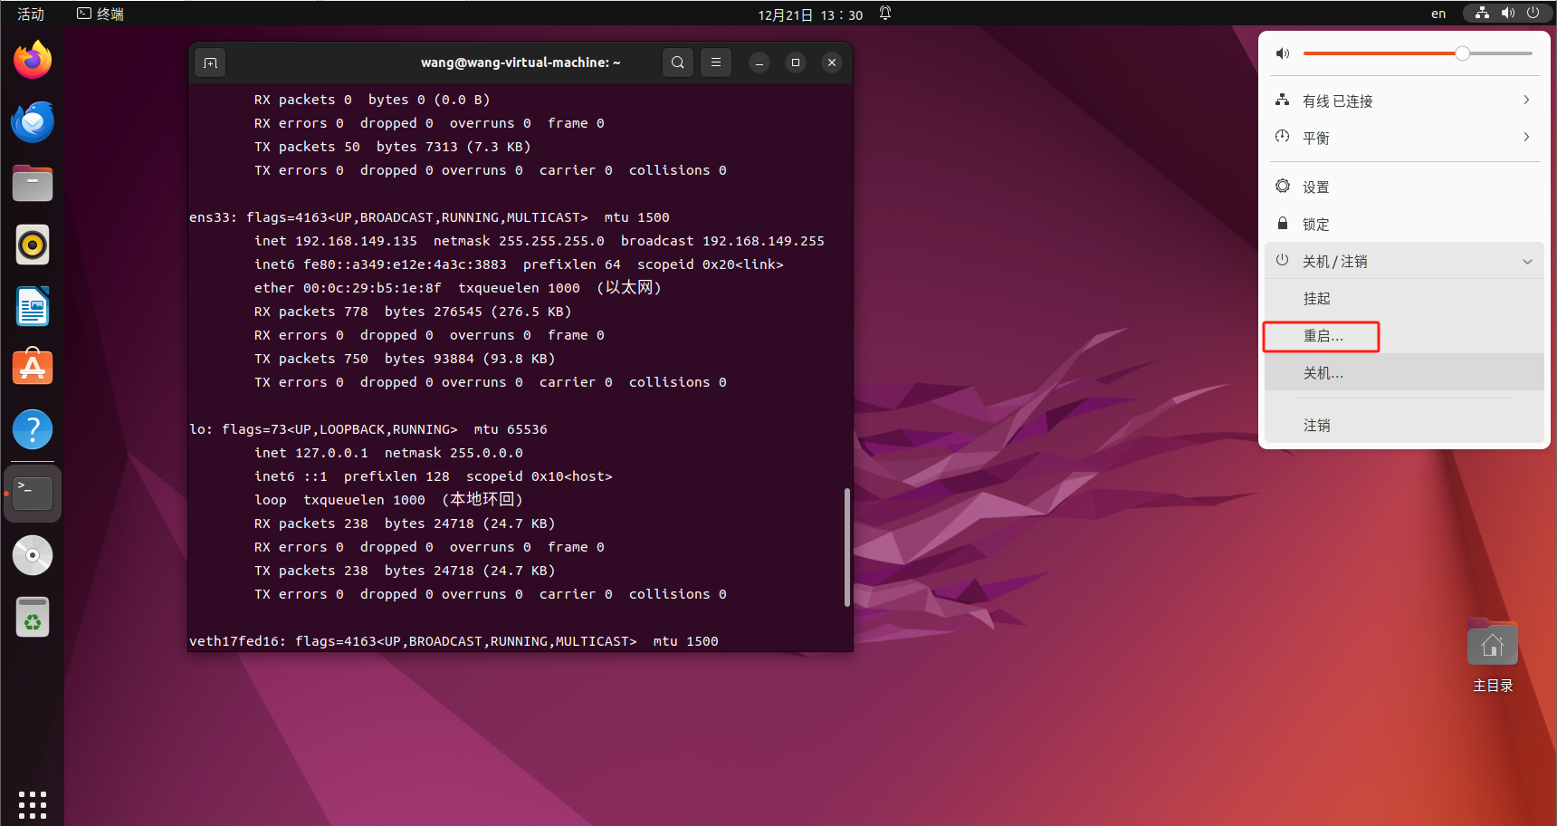
Task: Open the date and time clock menu
Action: (x=810, y=14)
